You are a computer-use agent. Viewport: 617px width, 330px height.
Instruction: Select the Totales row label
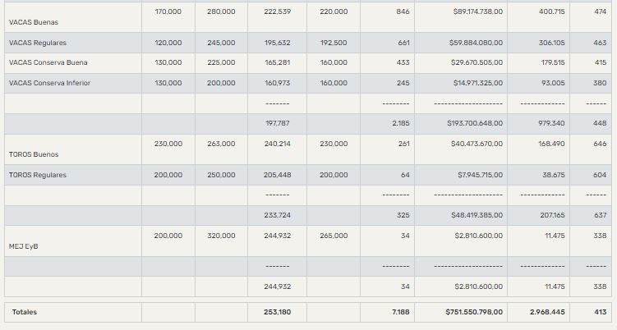point(24,312)
